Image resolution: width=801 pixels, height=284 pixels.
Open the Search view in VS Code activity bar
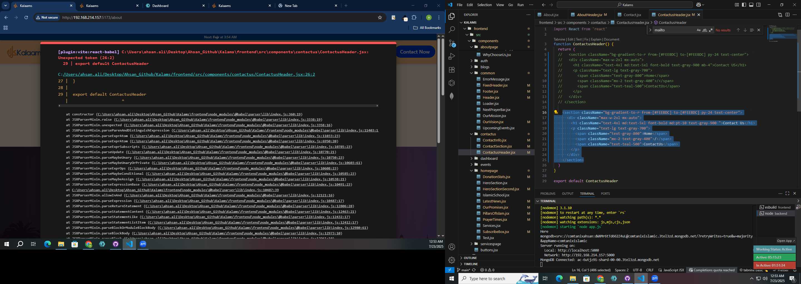pos(452,30)
